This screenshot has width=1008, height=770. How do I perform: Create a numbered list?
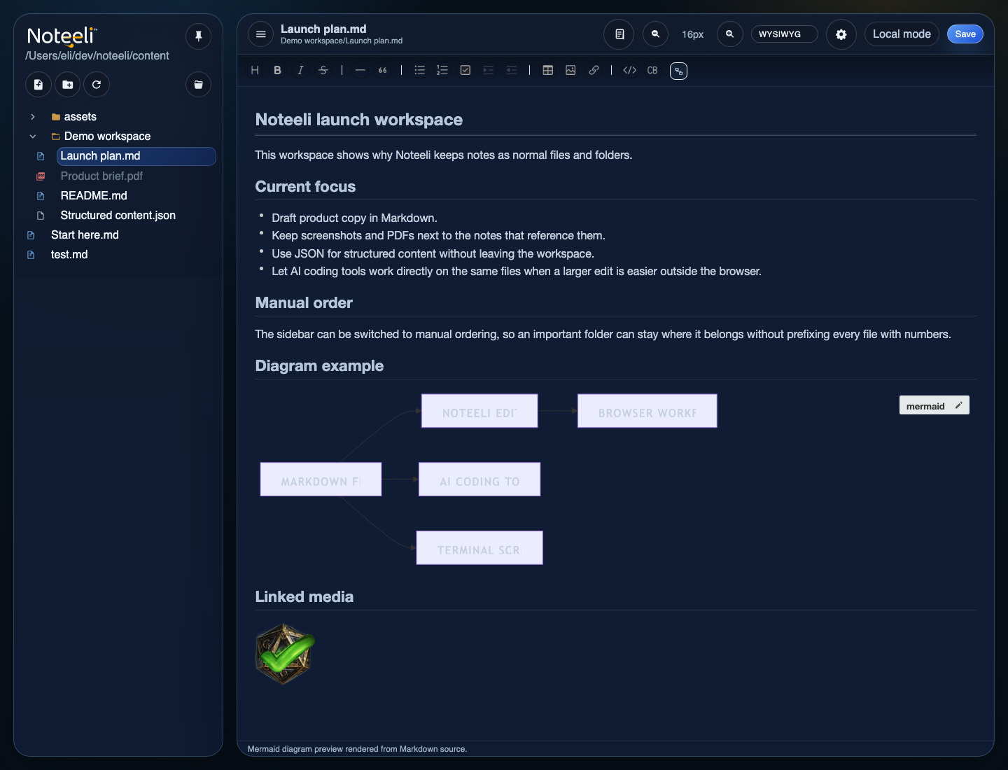tap(442, 70)
